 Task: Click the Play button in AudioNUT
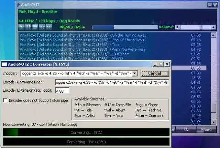click(x=21, y=27)
